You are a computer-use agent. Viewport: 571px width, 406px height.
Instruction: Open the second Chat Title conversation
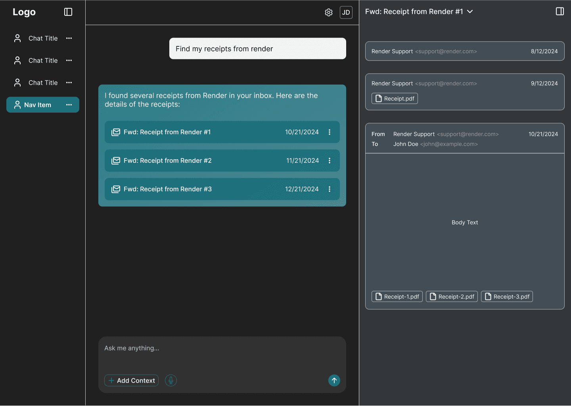pos(43,61)
